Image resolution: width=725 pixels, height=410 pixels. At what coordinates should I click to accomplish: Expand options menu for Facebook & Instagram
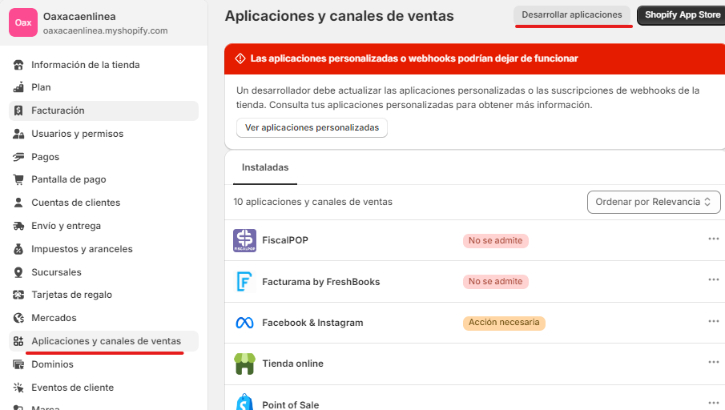(x=714, y=321)
